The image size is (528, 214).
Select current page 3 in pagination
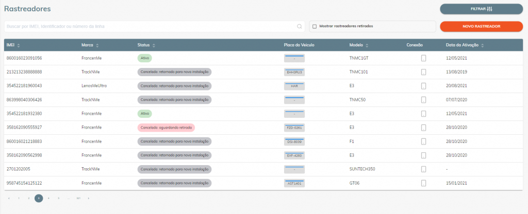pos(39,198)
